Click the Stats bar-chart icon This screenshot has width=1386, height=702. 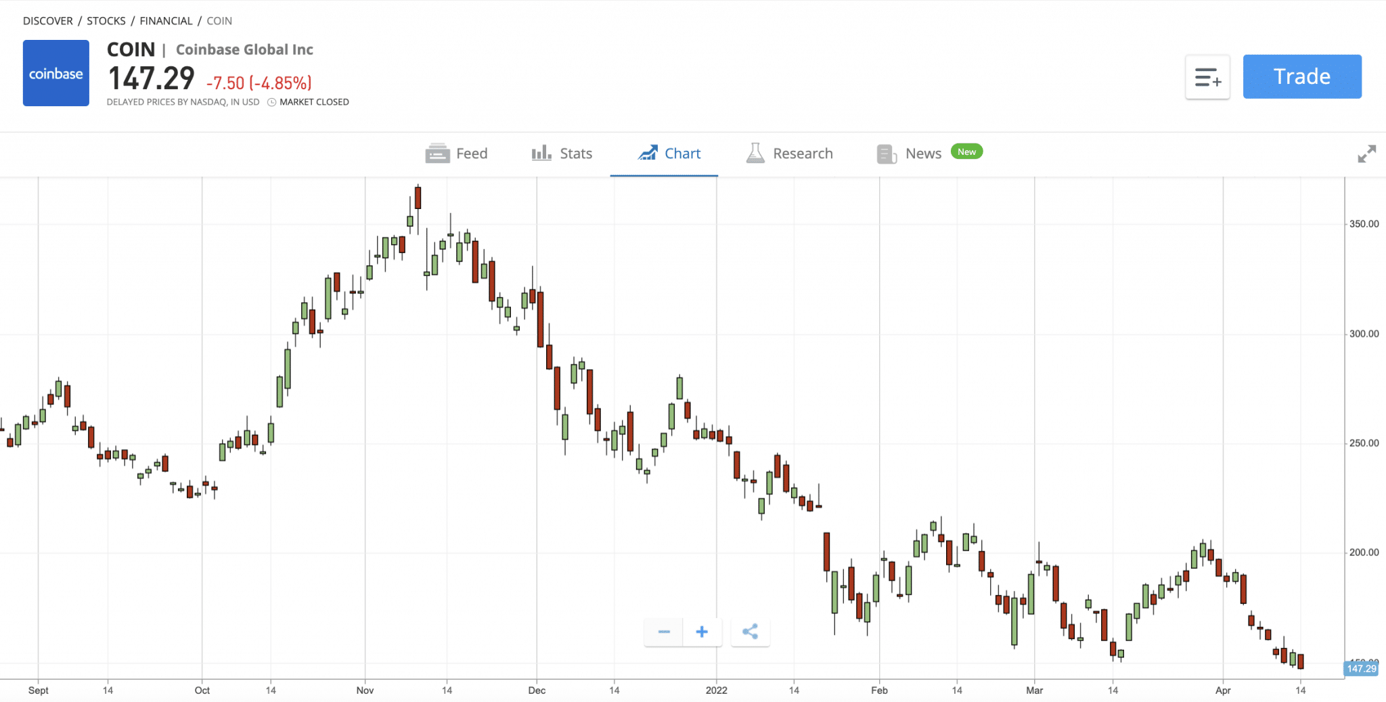pyautogui.click(x=541, y=153)
